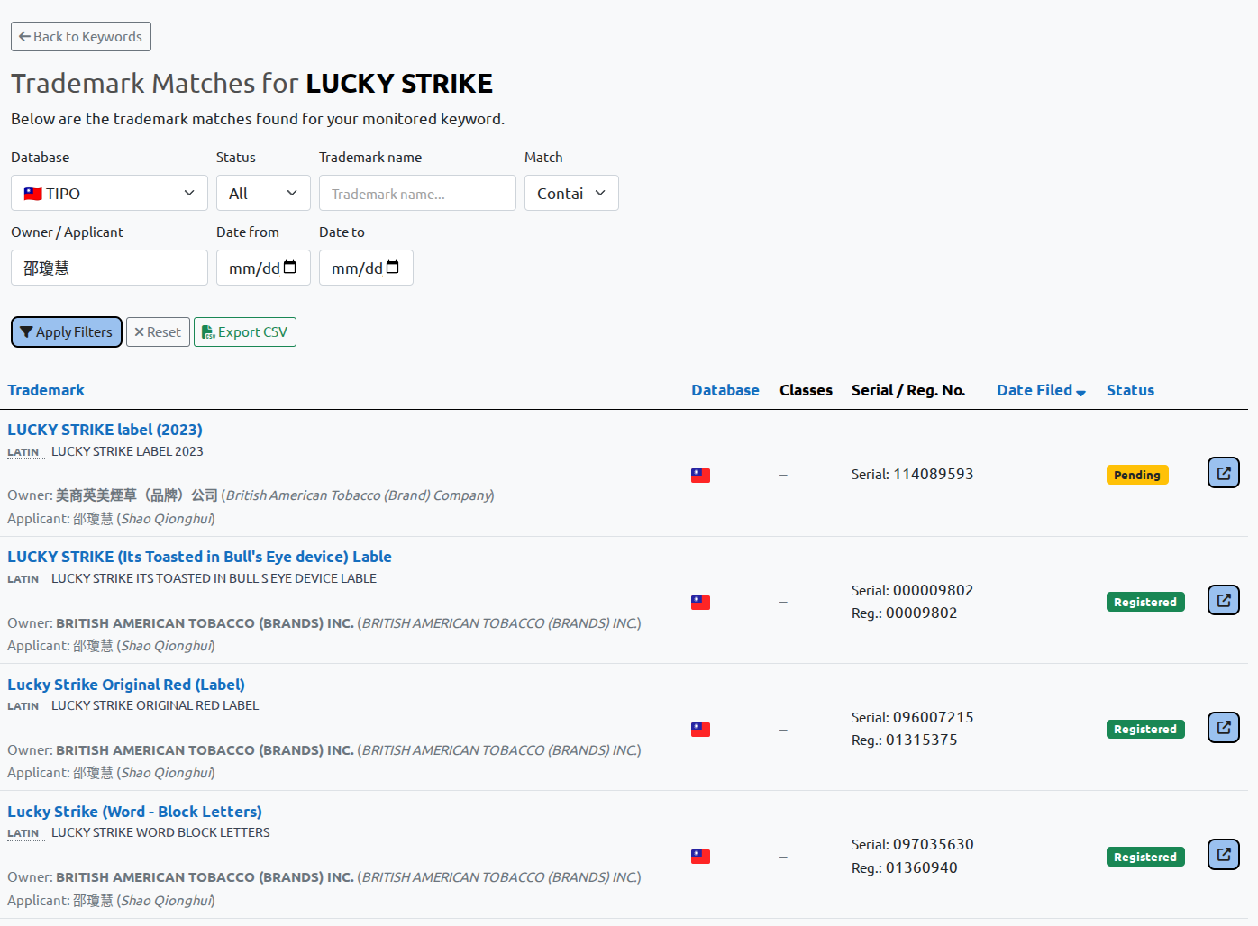The height and width of the screenshot is (926, 1258).
Task: Reset all filters
Action: click(158, 332)
